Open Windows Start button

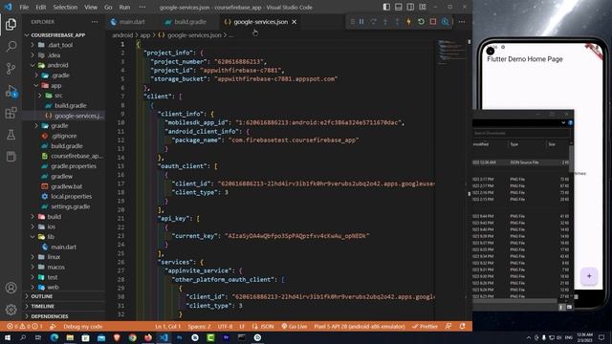[8, 337]
